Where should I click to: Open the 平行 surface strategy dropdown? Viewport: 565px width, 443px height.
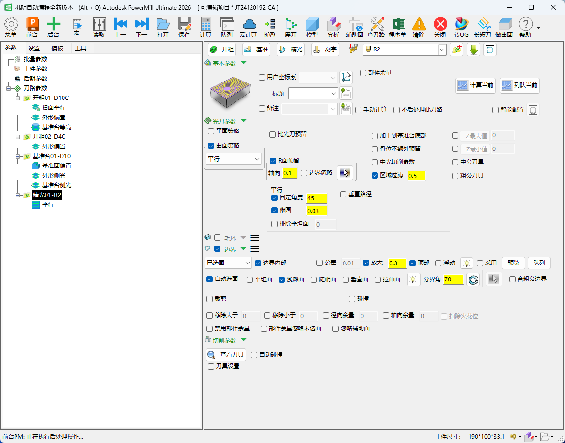tap(234, 159)
